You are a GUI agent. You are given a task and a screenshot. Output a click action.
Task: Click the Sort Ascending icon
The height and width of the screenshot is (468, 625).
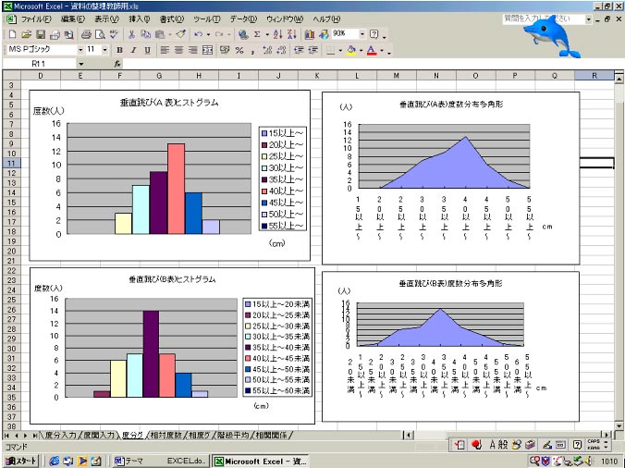point(278,34)
